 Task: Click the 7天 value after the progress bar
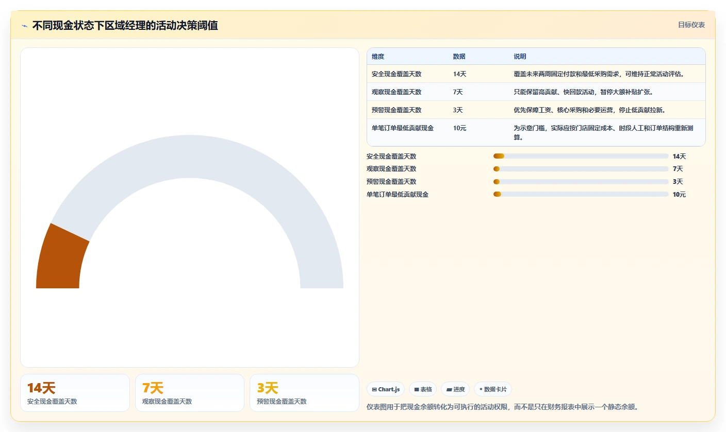(x=678, y=169)
